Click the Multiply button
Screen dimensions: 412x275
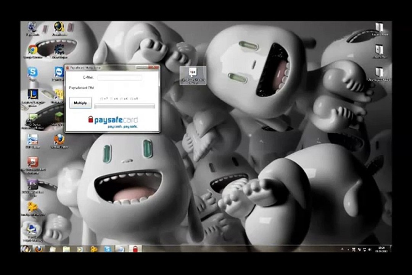[80, 103]
